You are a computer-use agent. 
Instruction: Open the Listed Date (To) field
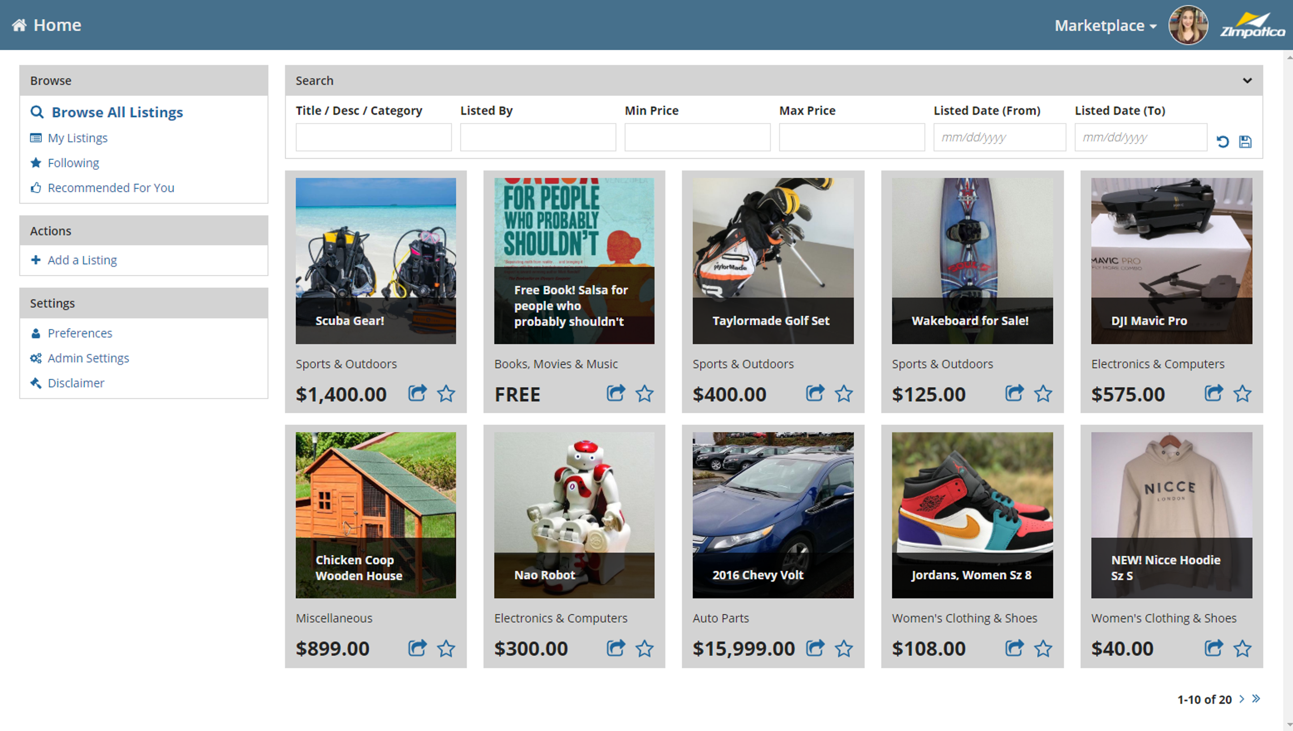pos(1140,137)
